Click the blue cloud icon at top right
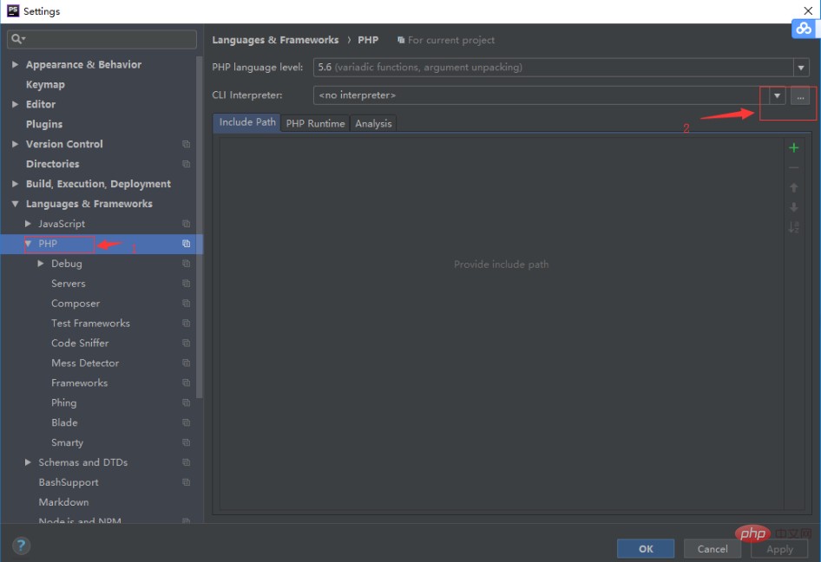 [803, 29]
